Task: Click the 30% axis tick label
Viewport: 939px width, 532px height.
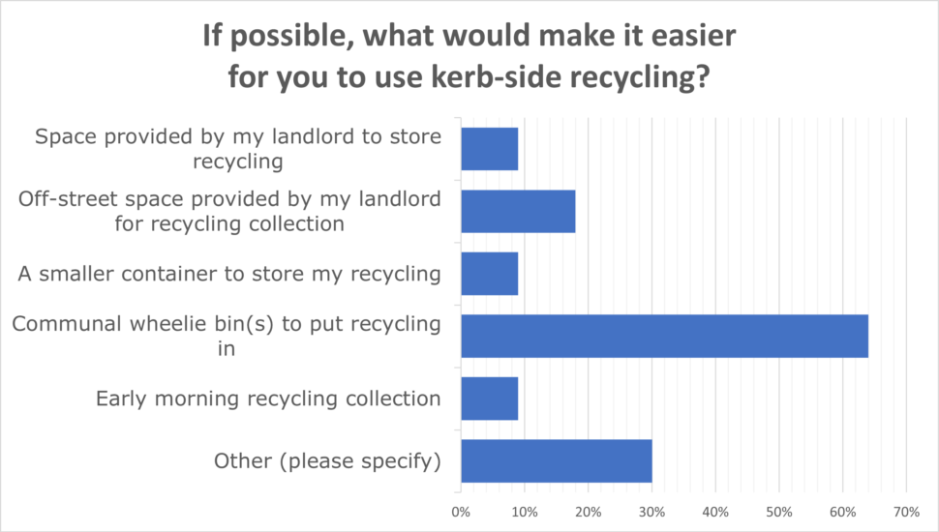Action: [x=651, y=513]
